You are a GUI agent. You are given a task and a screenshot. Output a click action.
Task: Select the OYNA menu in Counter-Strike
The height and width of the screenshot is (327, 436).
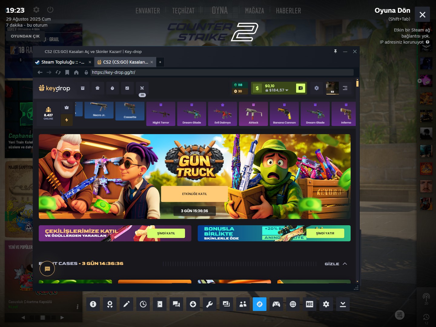[x=220, y=11]
